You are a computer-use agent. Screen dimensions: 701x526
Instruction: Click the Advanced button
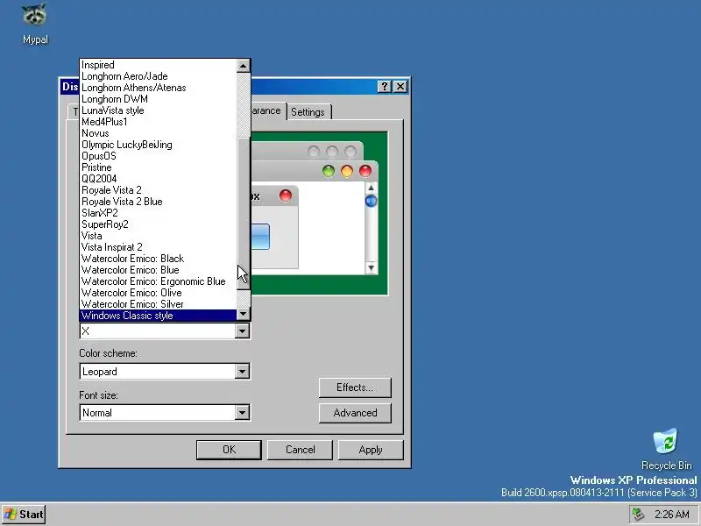355,413
